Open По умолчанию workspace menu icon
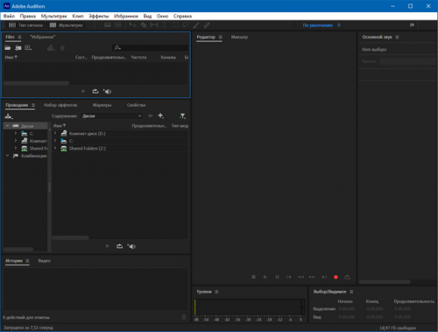This screenshot has width=438, height=332. tap(339, 25)
